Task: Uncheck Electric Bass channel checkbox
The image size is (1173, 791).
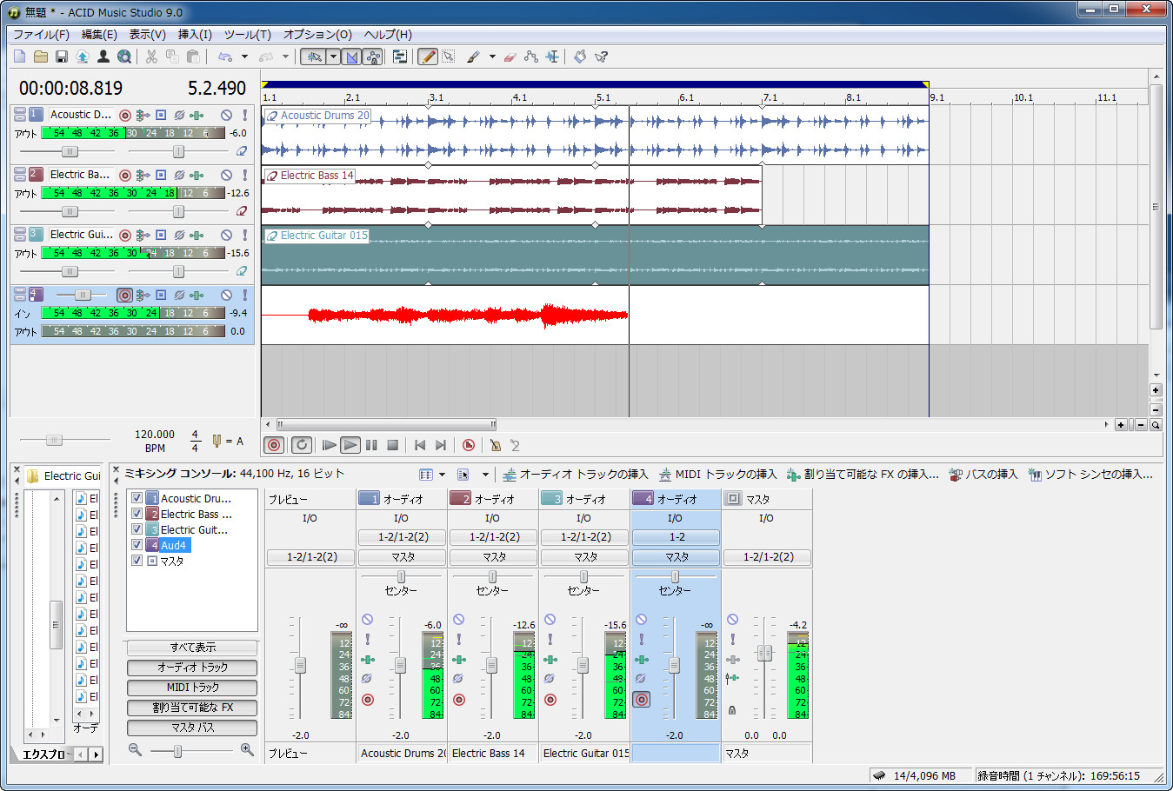Action: (137, 514)
